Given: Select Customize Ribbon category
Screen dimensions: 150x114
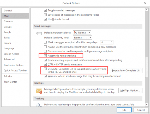Looking at the screenshot, I should (x=15, y=65).
